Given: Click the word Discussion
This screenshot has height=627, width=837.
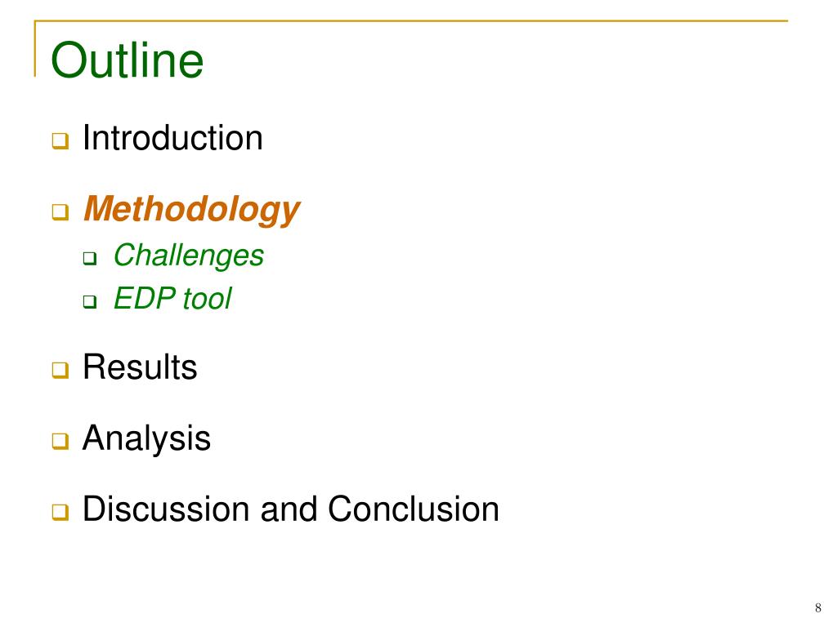Looking at the screenshot, I should (x=166, y=509).
